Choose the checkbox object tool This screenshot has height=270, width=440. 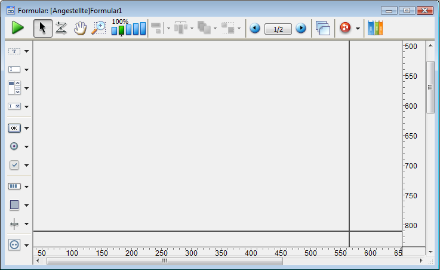[14, 165]
